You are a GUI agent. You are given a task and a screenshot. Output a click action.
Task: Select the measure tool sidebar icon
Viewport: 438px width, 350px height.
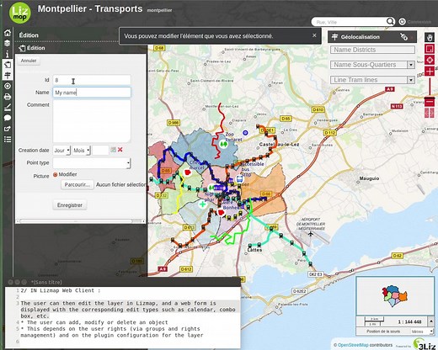8,107
